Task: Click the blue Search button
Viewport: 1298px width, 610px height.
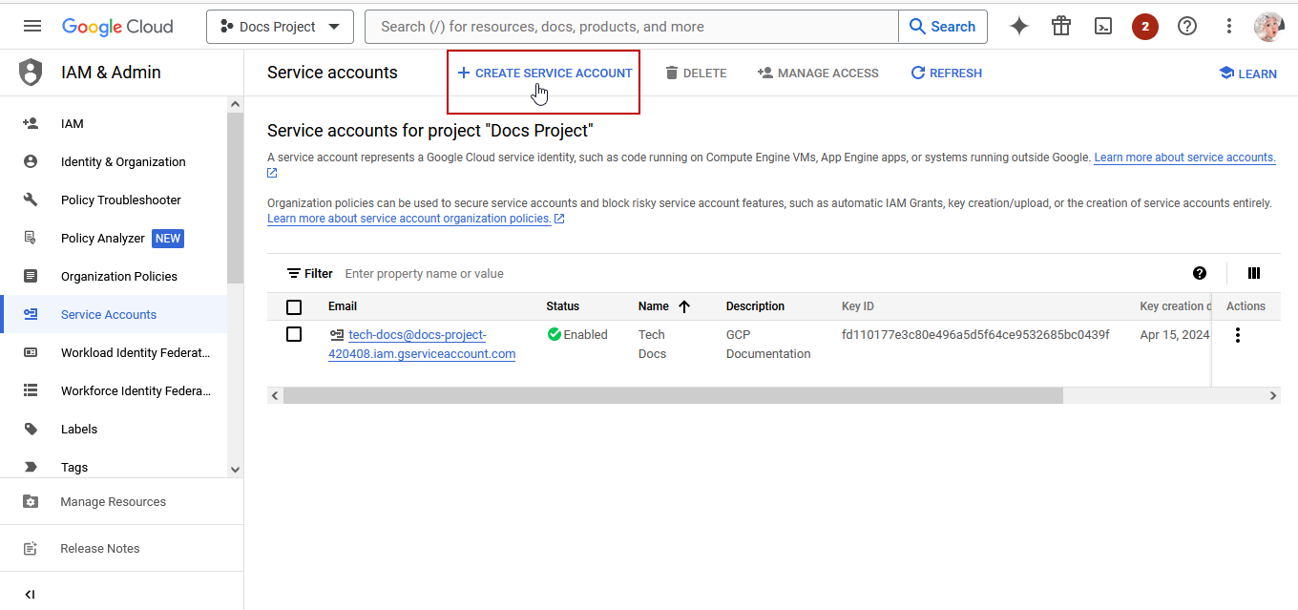Action: (x=943, y=27)
